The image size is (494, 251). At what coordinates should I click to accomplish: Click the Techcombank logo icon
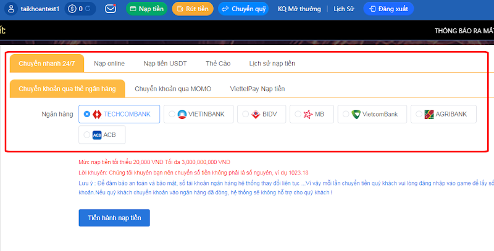click(97, 114)
